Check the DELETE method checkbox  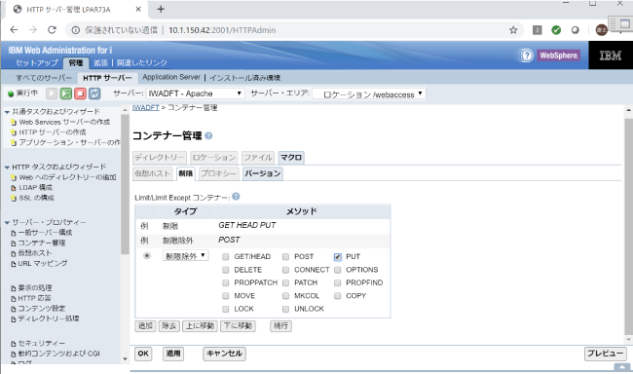[226, 270]
